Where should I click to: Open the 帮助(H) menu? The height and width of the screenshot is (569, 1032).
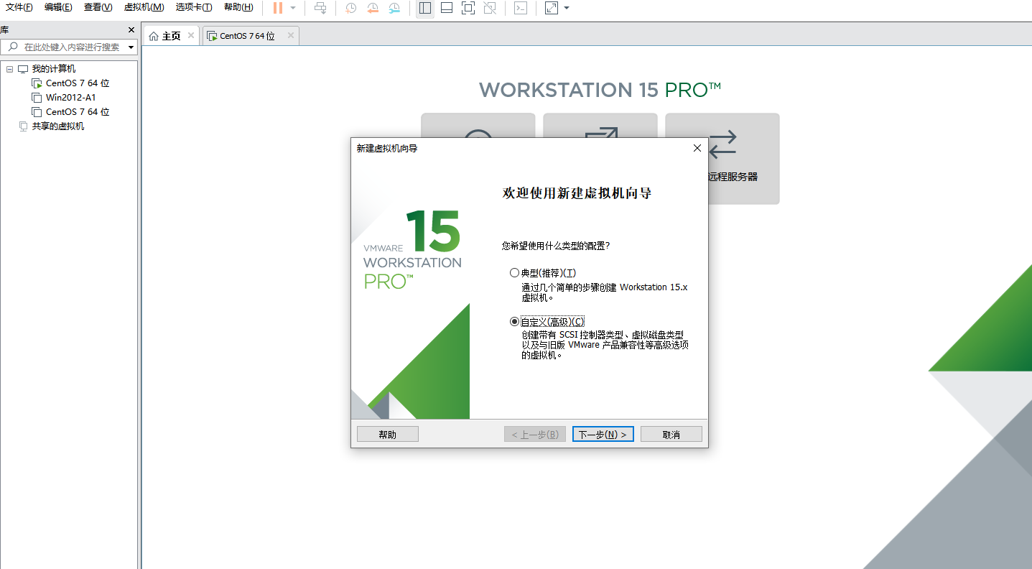[x=238, y=7]
